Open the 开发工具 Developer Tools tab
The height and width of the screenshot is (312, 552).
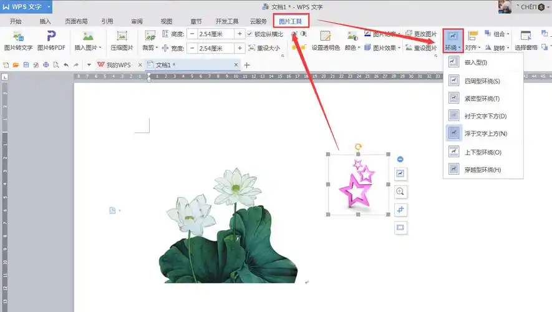[226, 21]
